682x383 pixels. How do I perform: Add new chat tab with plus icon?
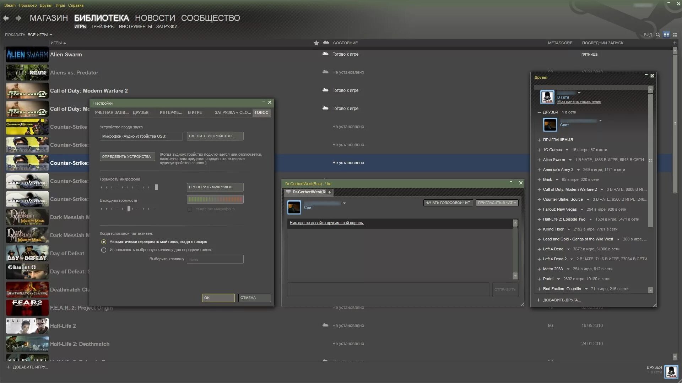330,192
